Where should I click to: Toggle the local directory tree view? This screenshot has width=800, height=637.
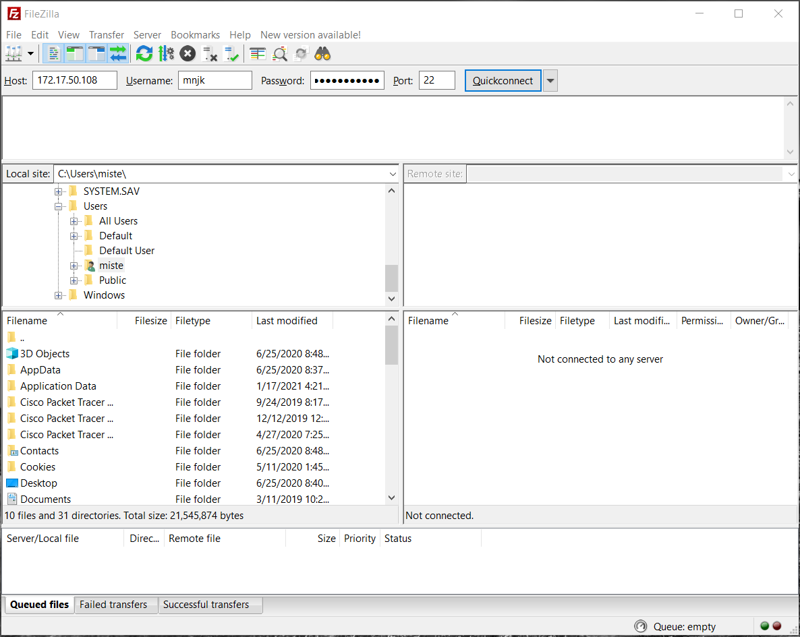click(74, 53)
